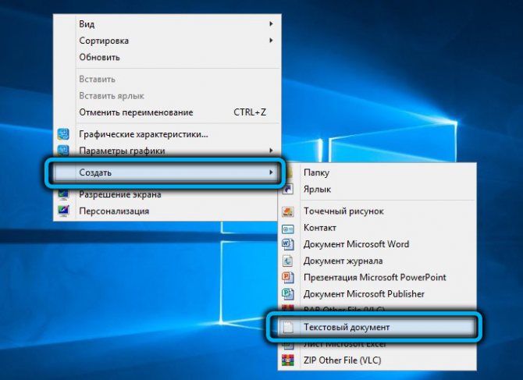Open Разрешение экрана entry
This screenshot has width=523, height=380.
(167, 194)
